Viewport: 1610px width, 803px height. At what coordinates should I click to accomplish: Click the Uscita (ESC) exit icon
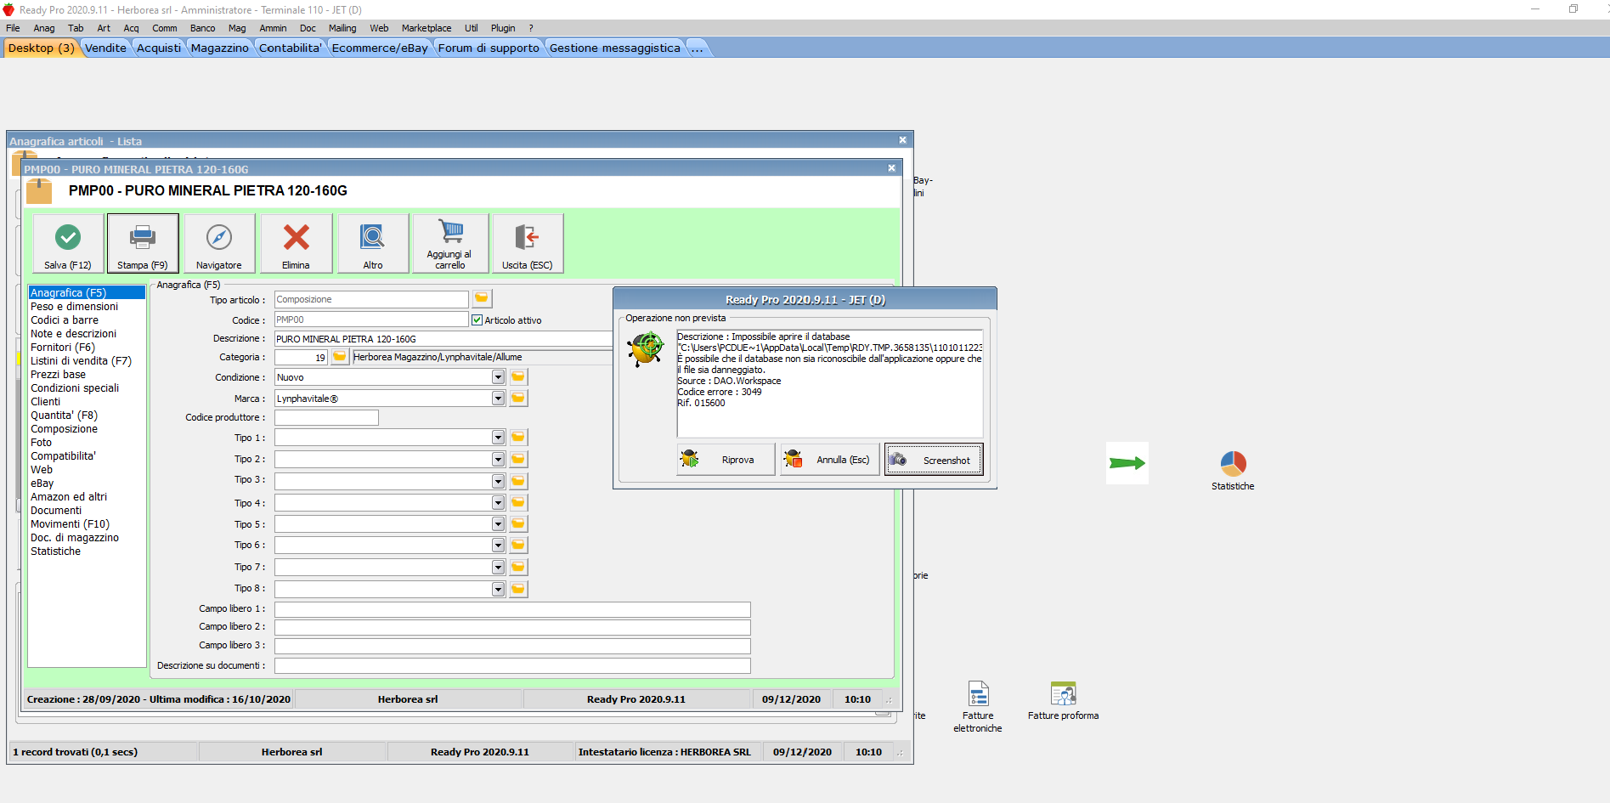(527, 237)
